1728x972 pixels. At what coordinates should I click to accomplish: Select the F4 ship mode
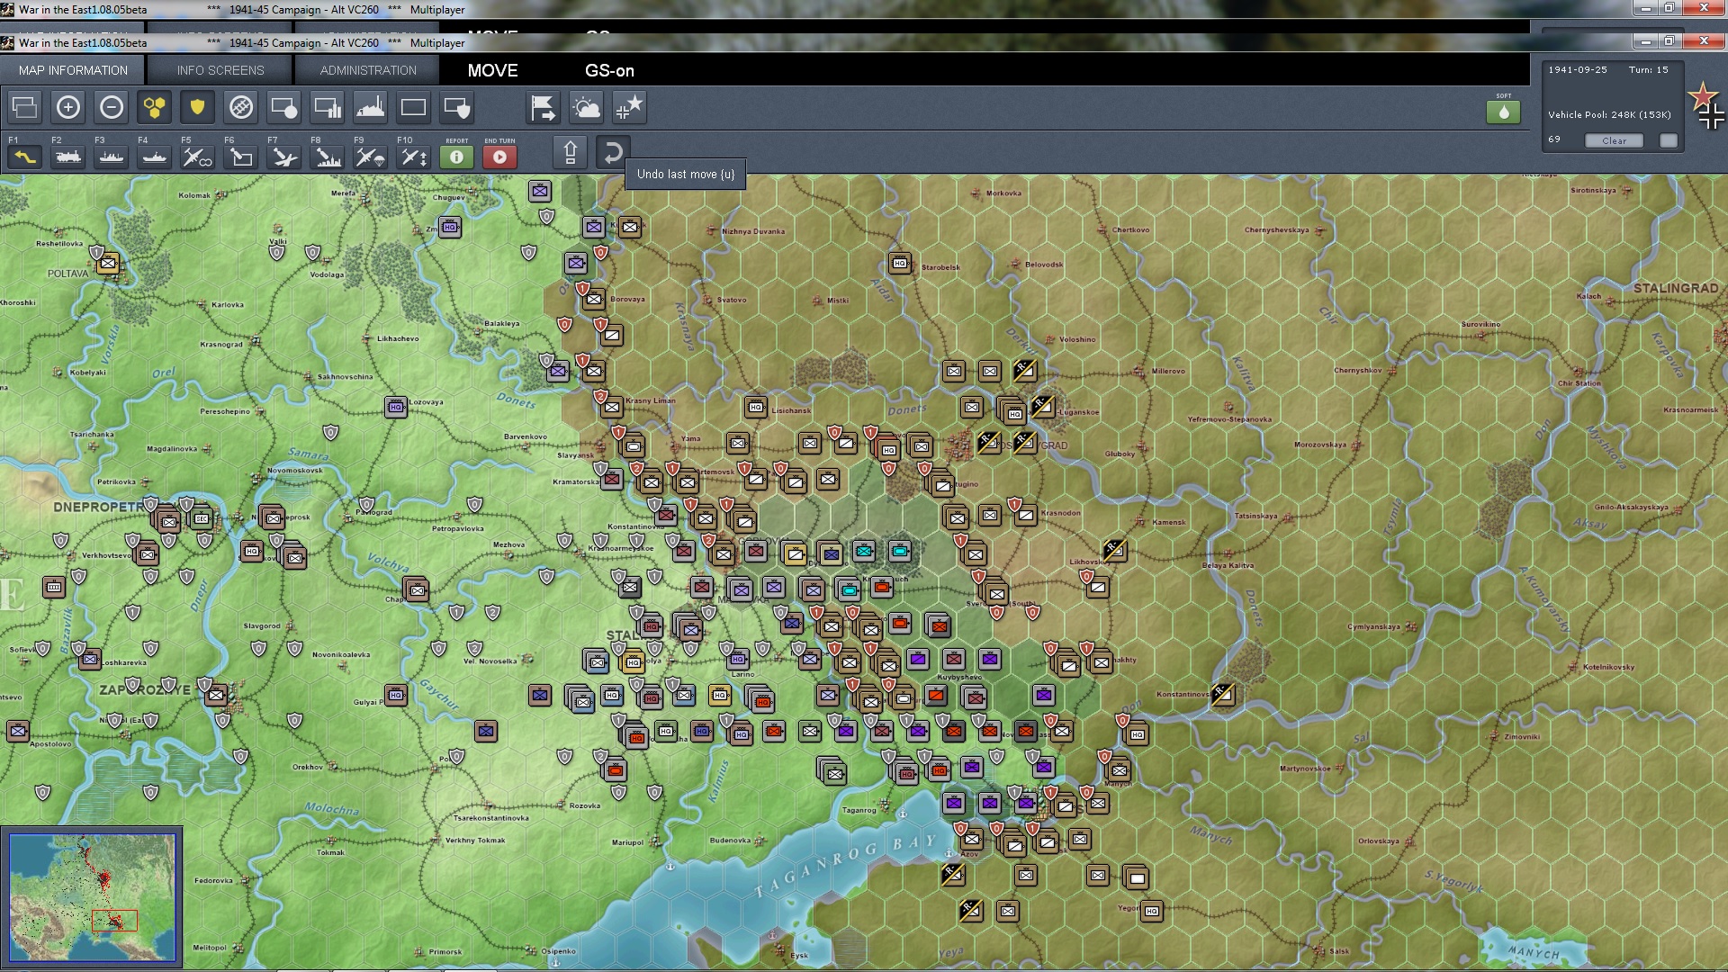click(x=155, y=157)
